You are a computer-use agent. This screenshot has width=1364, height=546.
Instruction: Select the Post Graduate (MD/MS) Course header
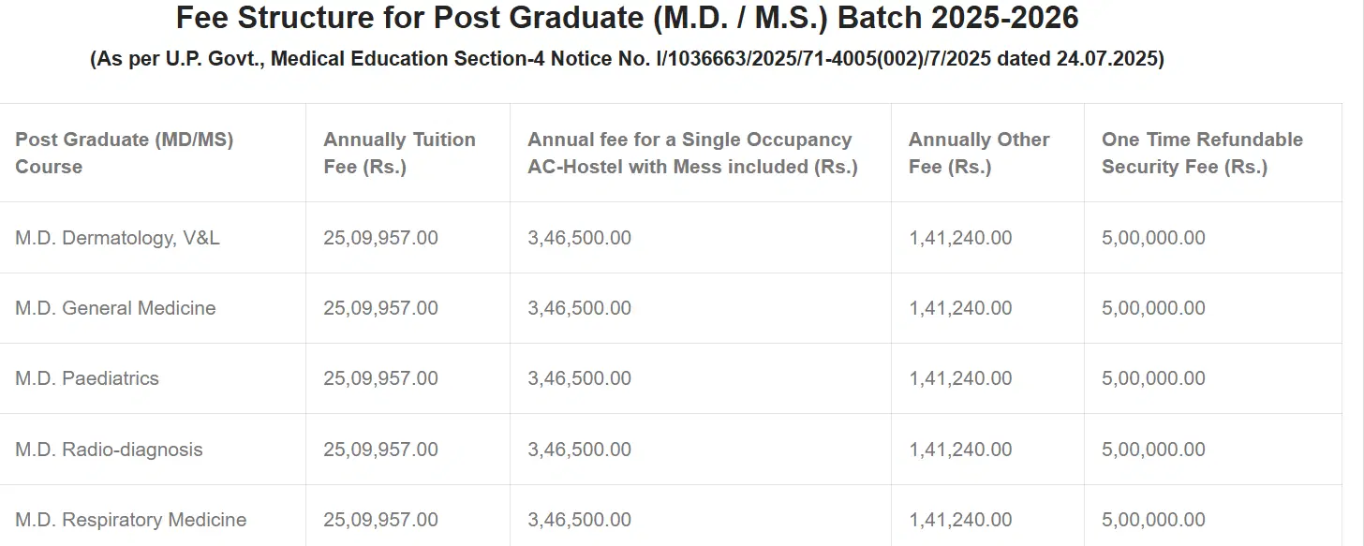pos(124,153)
